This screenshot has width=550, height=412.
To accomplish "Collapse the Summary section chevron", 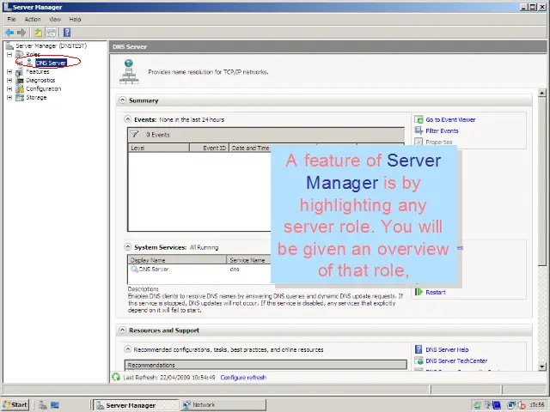I will click(x=122, y=100).
